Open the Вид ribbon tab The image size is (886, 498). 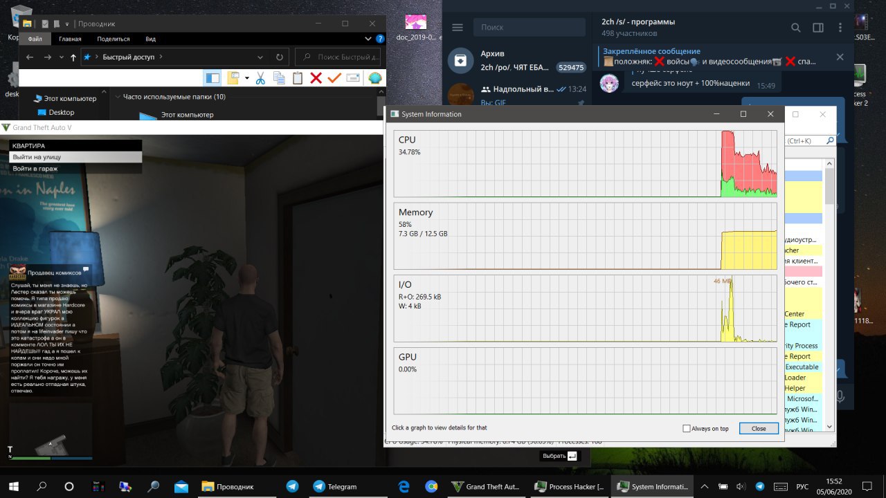pos(150,39)
